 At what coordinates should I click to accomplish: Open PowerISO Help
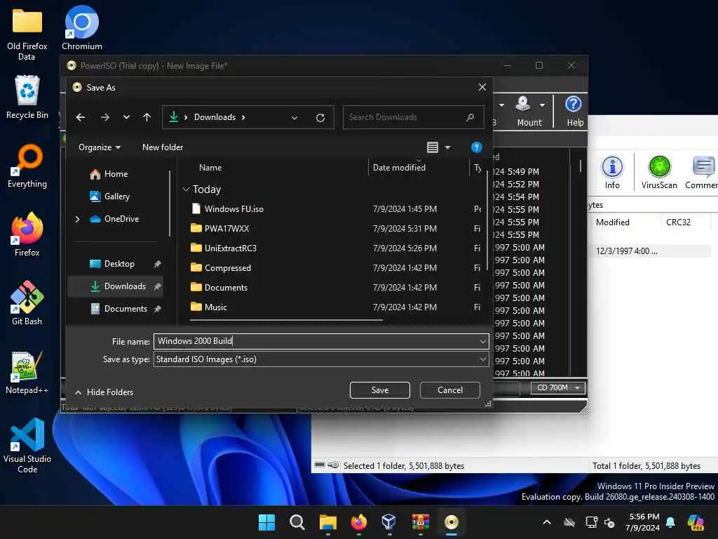coord(574,111)
